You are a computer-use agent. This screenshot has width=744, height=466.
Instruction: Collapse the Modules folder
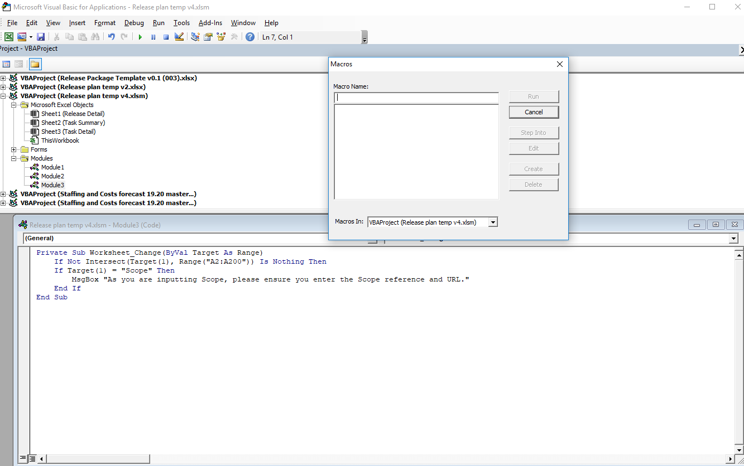point(14,158)
